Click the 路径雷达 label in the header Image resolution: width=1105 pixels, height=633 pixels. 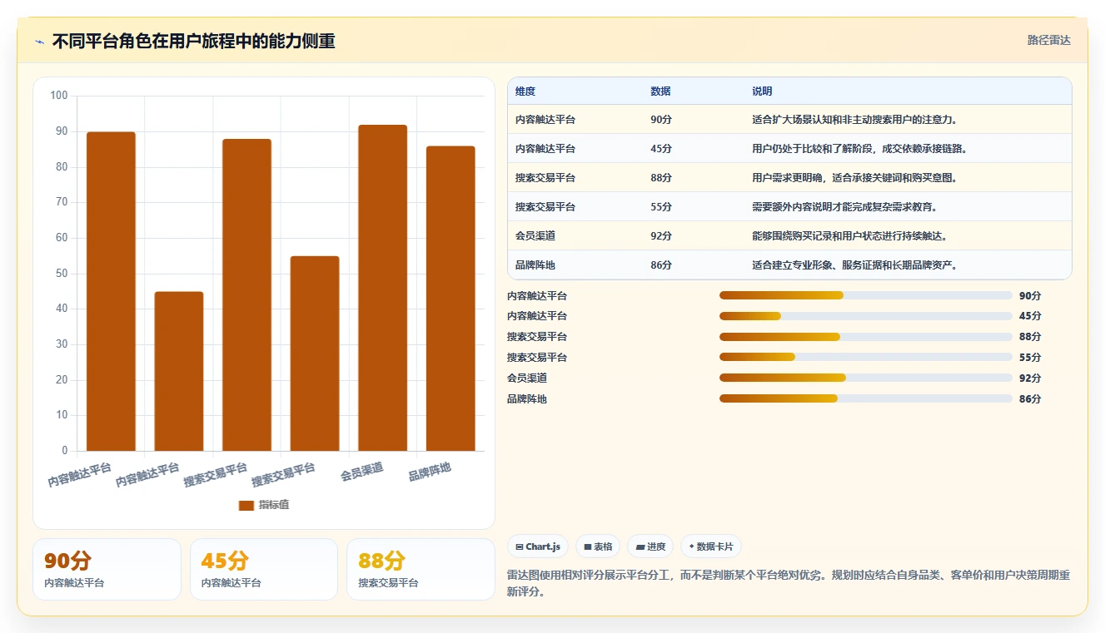[1048, 40]
